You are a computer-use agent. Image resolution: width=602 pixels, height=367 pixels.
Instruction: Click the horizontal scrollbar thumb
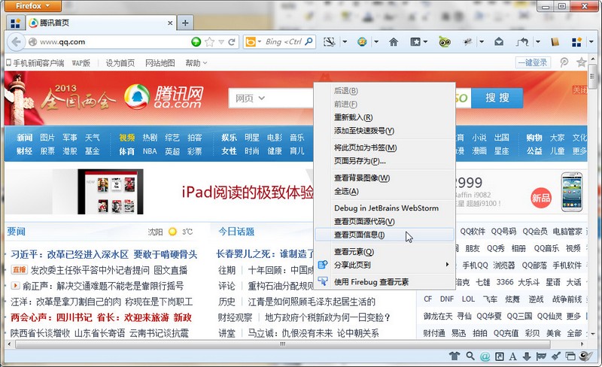(x=283, y=344)
